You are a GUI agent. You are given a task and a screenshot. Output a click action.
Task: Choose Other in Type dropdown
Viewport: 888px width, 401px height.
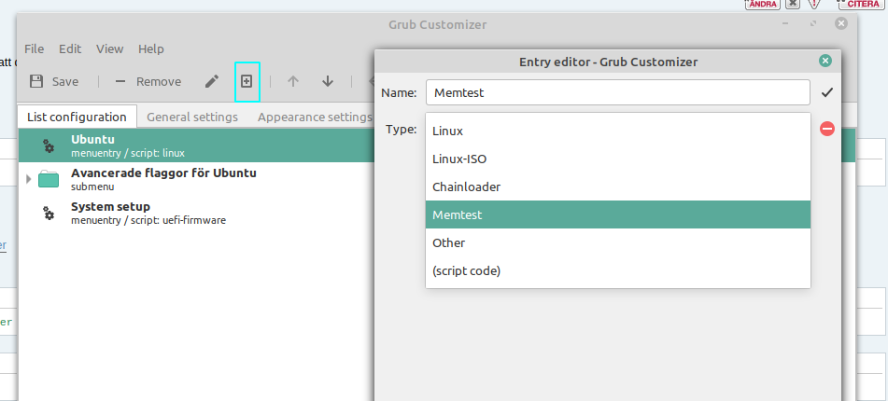click(x=618, y=242)
